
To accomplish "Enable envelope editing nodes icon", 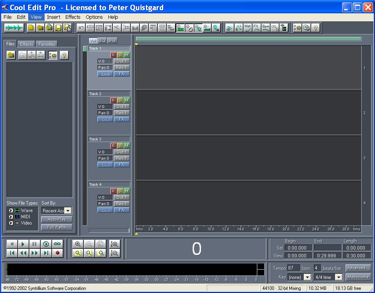I will 275,28.
